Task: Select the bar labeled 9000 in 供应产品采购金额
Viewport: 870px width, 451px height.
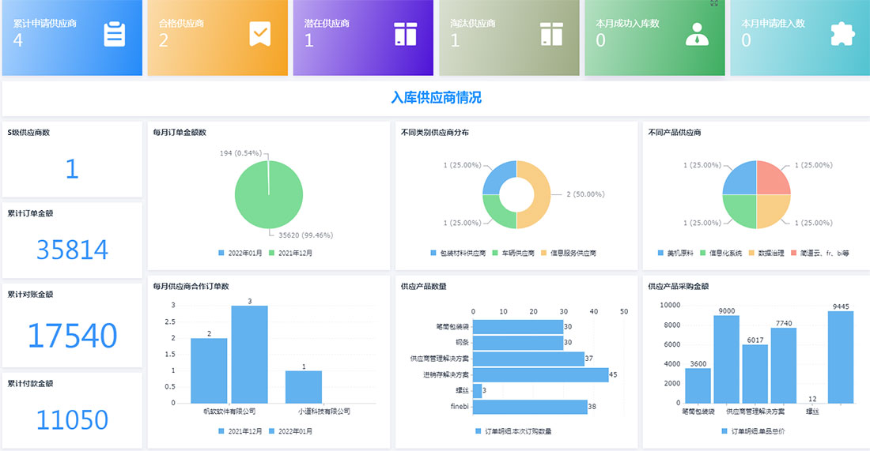Action: click(726, 359)
